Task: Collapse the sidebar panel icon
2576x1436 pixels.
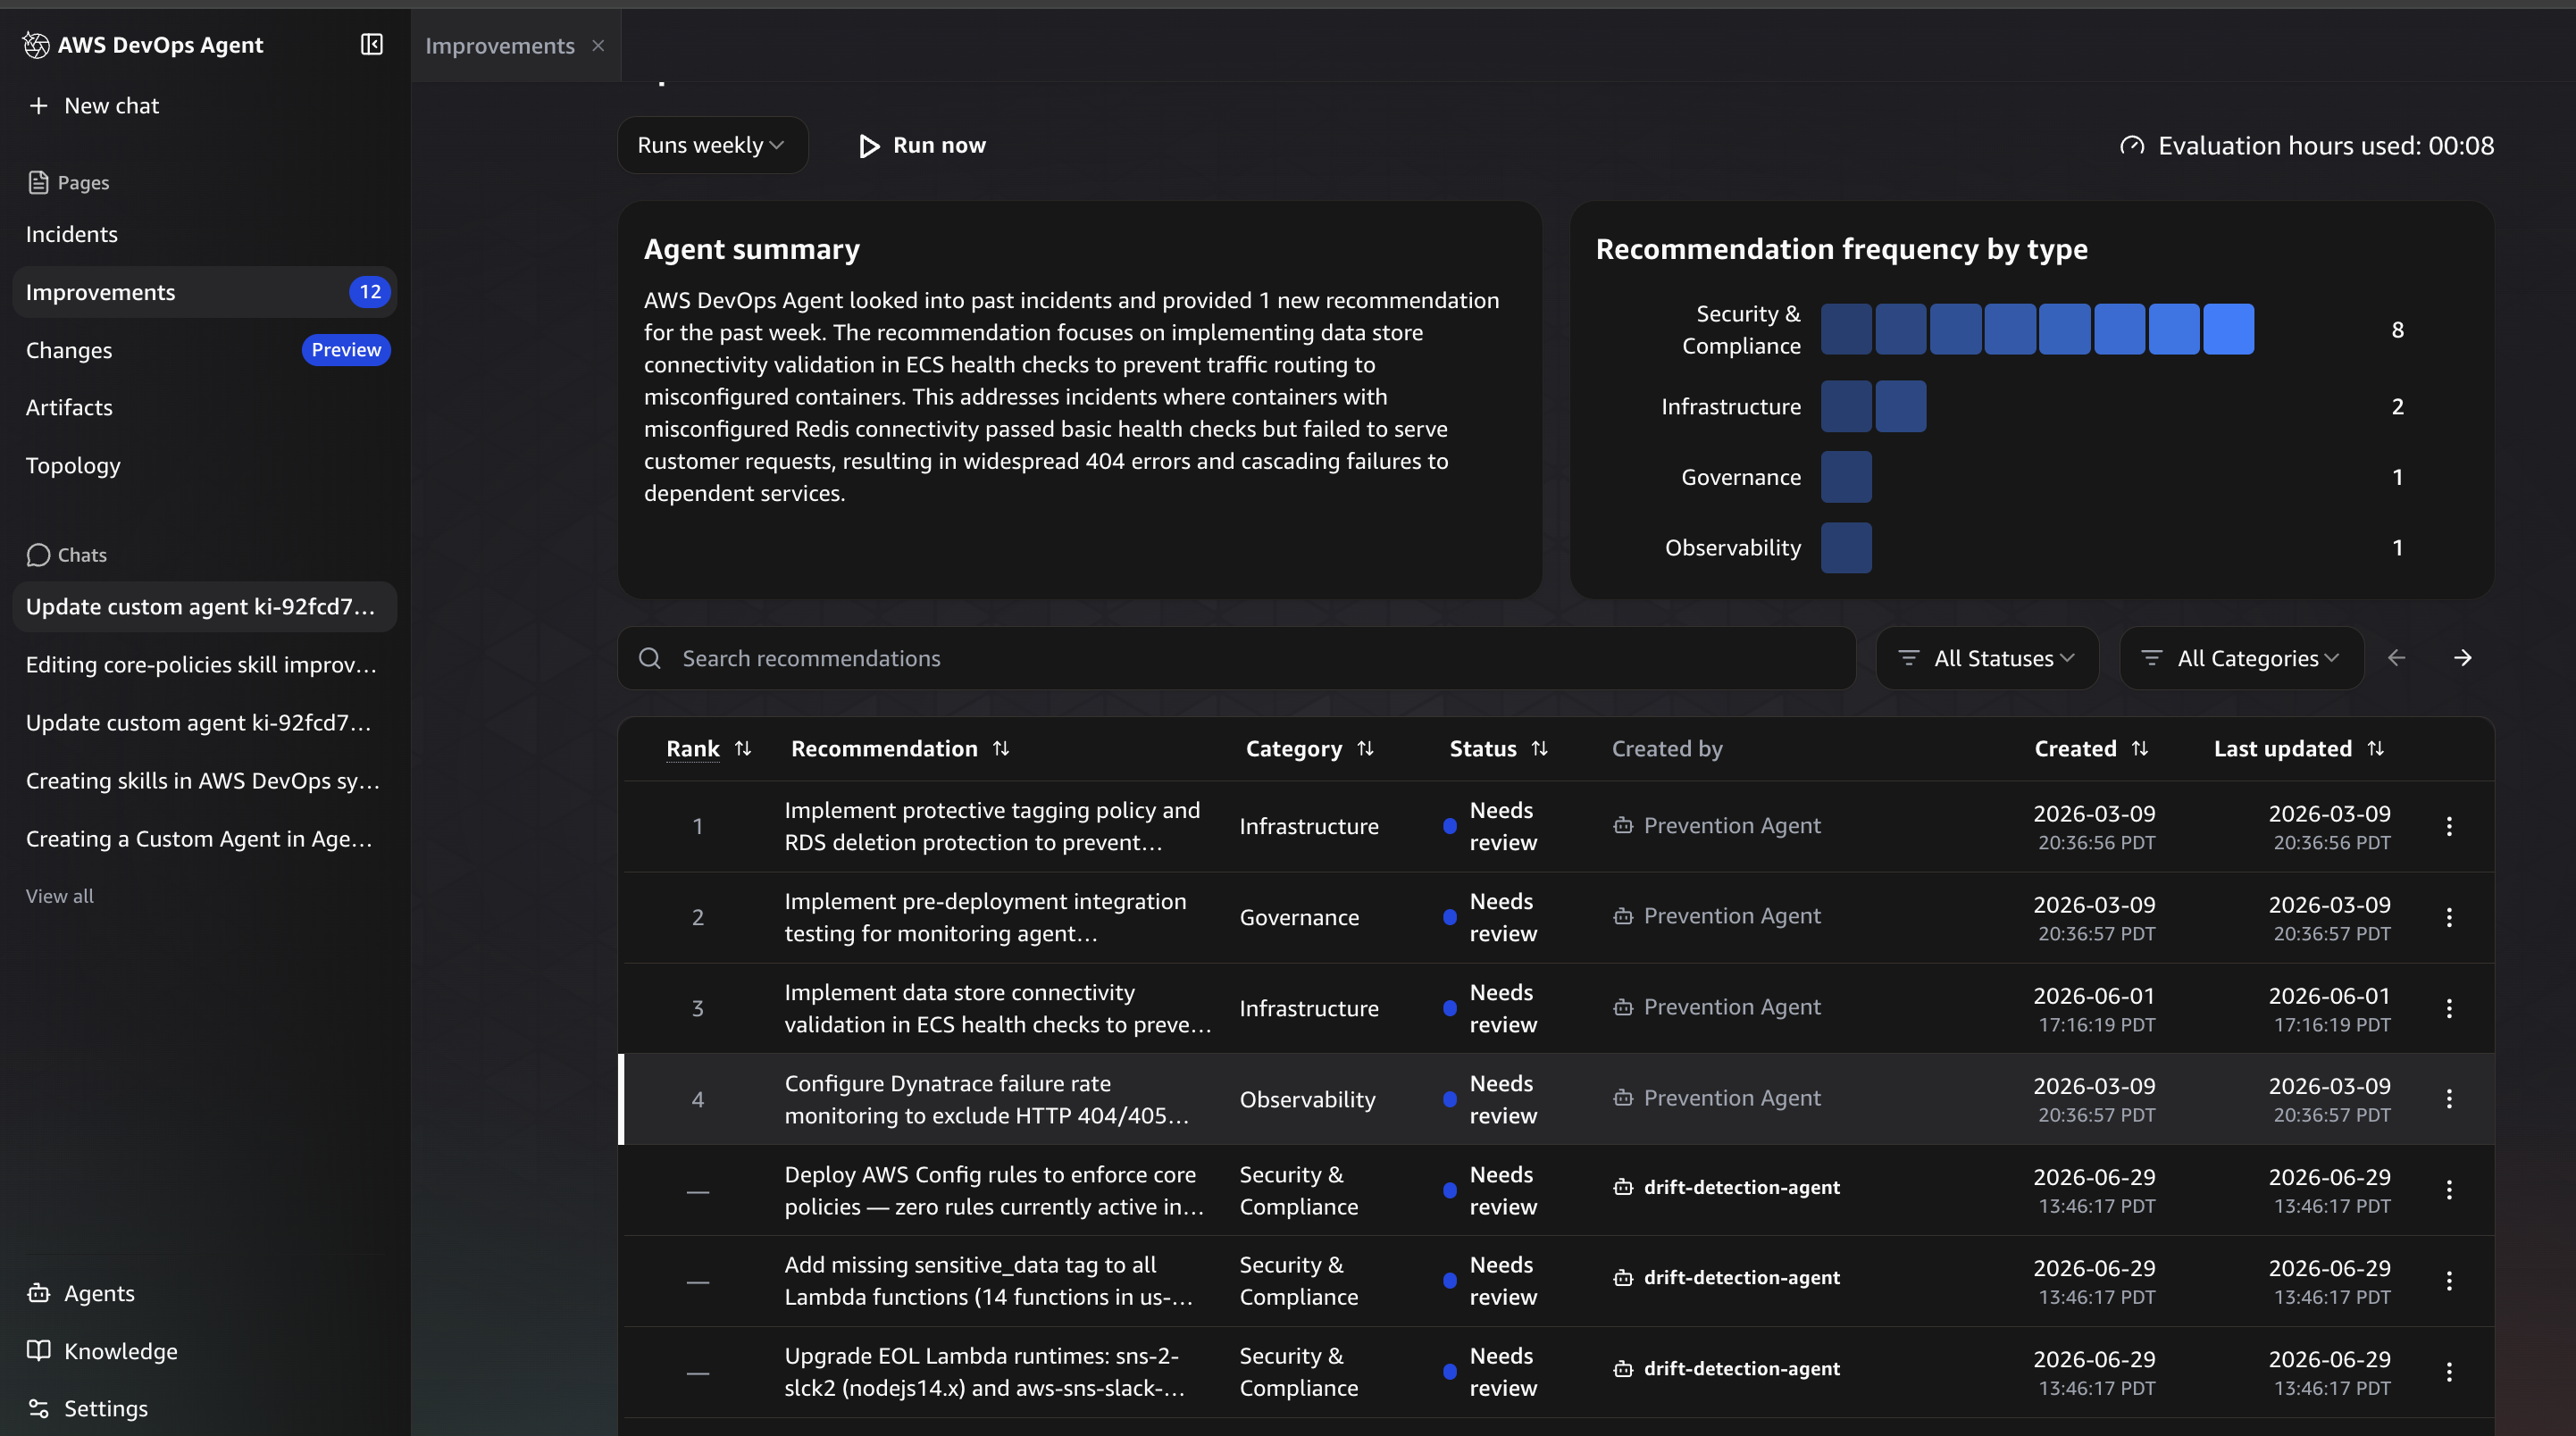Action: tap(371, 44)
